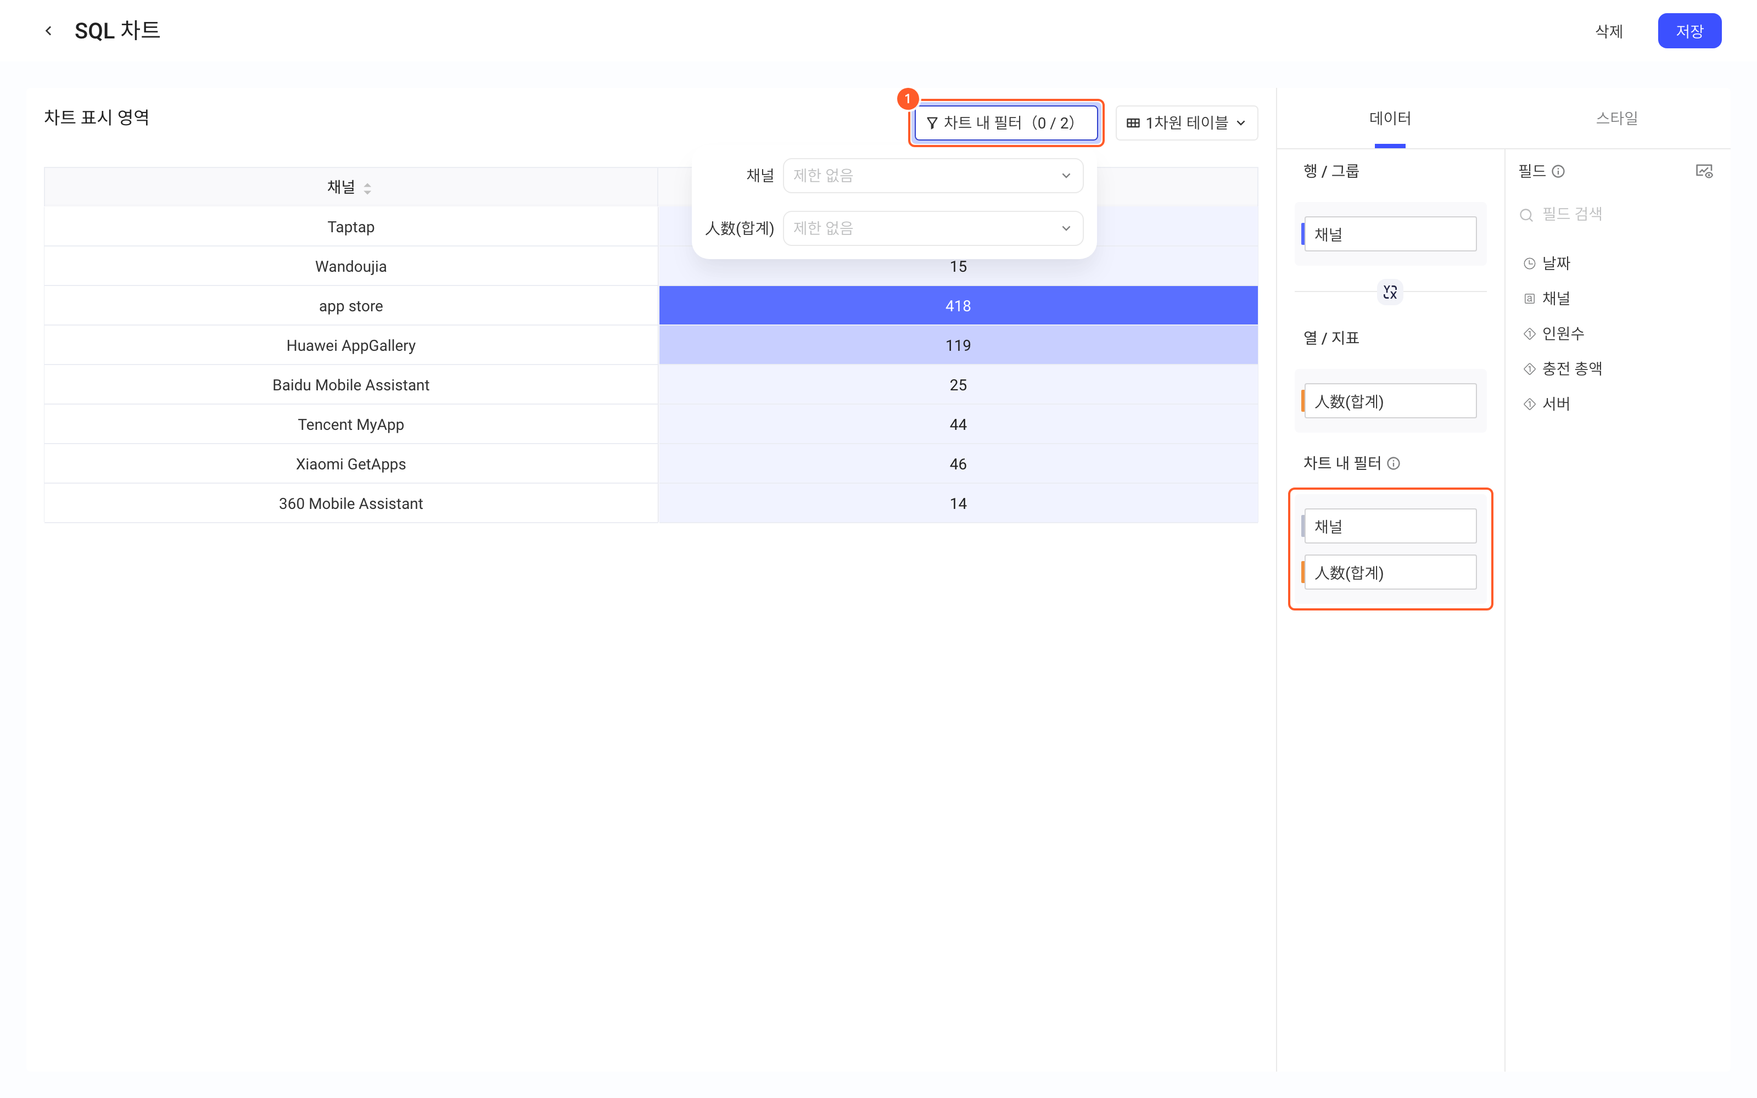The height and width of the screenshot is (1098, 1757).
Task: Click the diamond icon beside 인원수 field
Action: [1529, 334]
